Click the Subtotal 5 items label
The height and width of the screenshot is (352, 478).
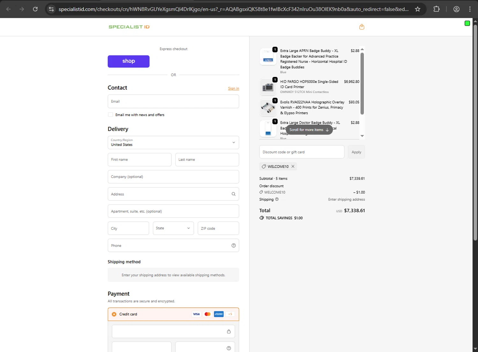click(x=273, y=179)
